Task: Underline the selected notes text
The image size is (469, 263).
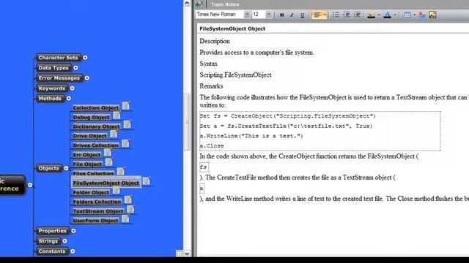Action: pos(302,15)
